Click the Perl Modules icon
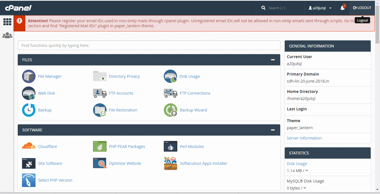This screenshot has width=380, height=194. [171, 146]
